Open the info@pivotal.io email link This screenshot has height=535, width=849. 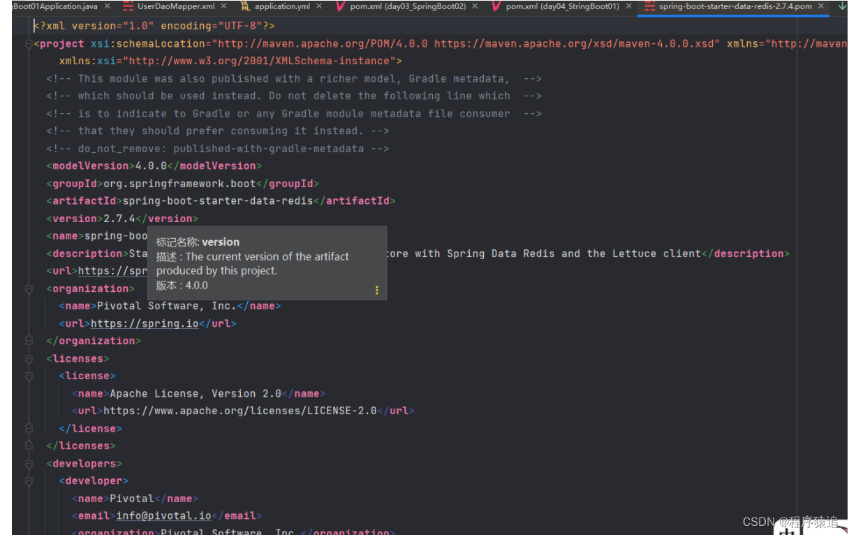(x=164, y=516)
